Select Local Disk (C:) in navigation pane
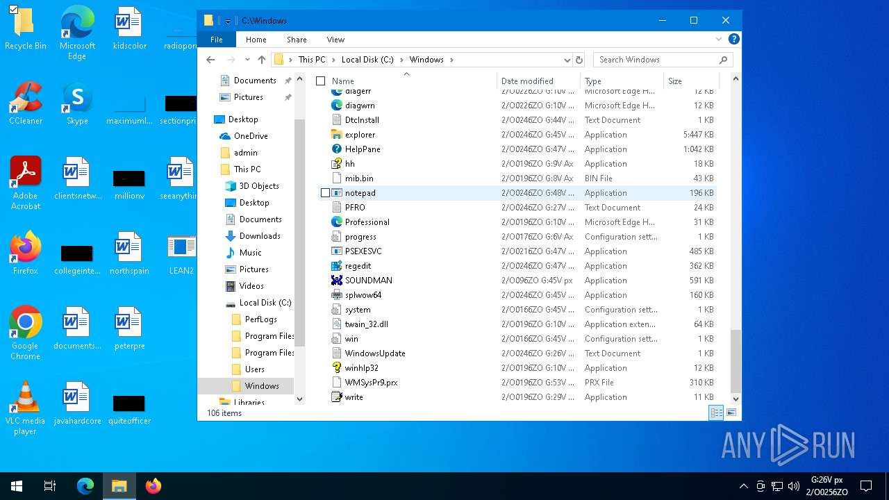Viewport: 889px width, 500px height. point(265,303)
